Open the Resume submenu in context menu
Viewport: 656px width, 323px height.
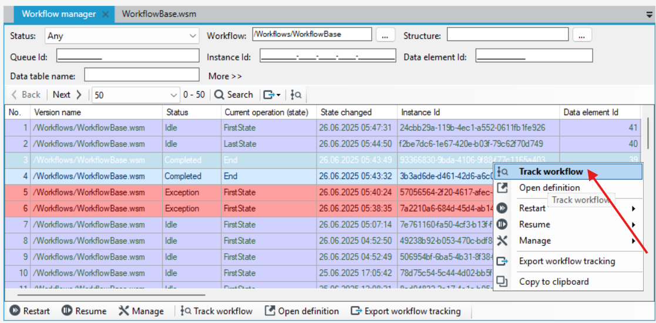pos(568,224)
